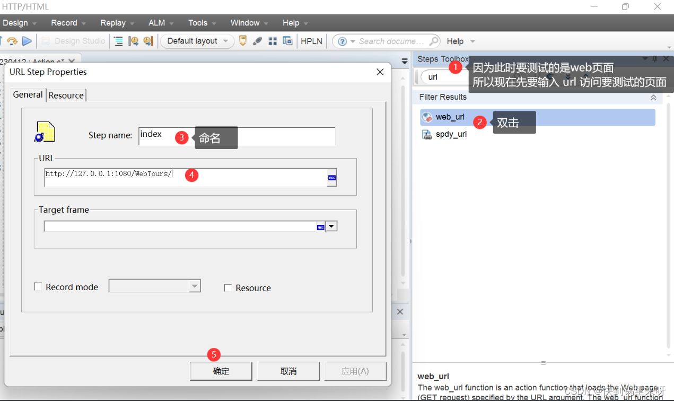Click the orange clock-with-bar toolbar icon
The image size is (674, 401).
[148, 41]
